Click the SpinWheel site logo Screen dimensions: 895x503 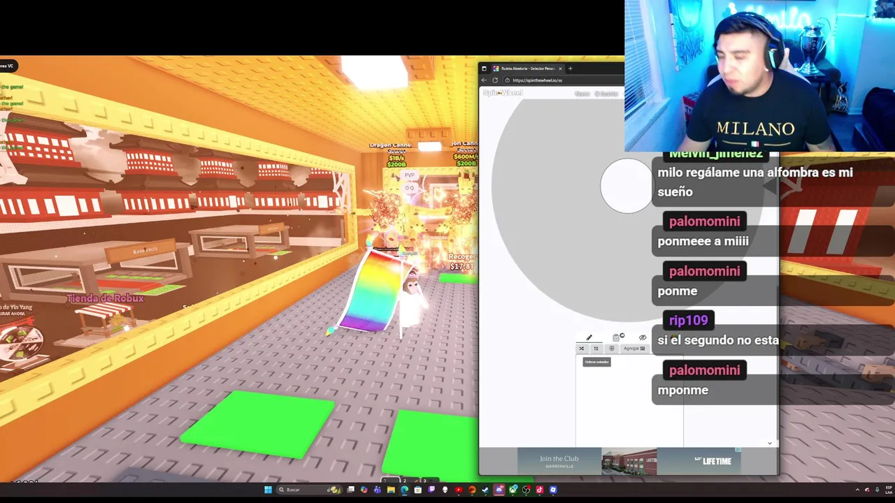click(502, 93)
